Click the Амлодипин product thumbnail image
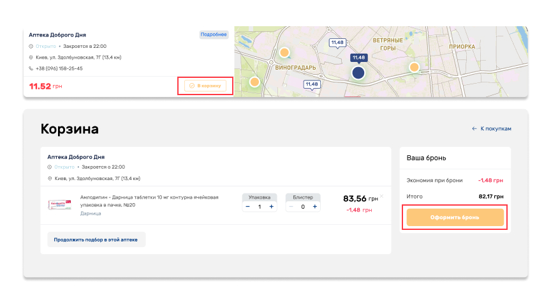Screen dimensions: 551x304 point(61,205)
